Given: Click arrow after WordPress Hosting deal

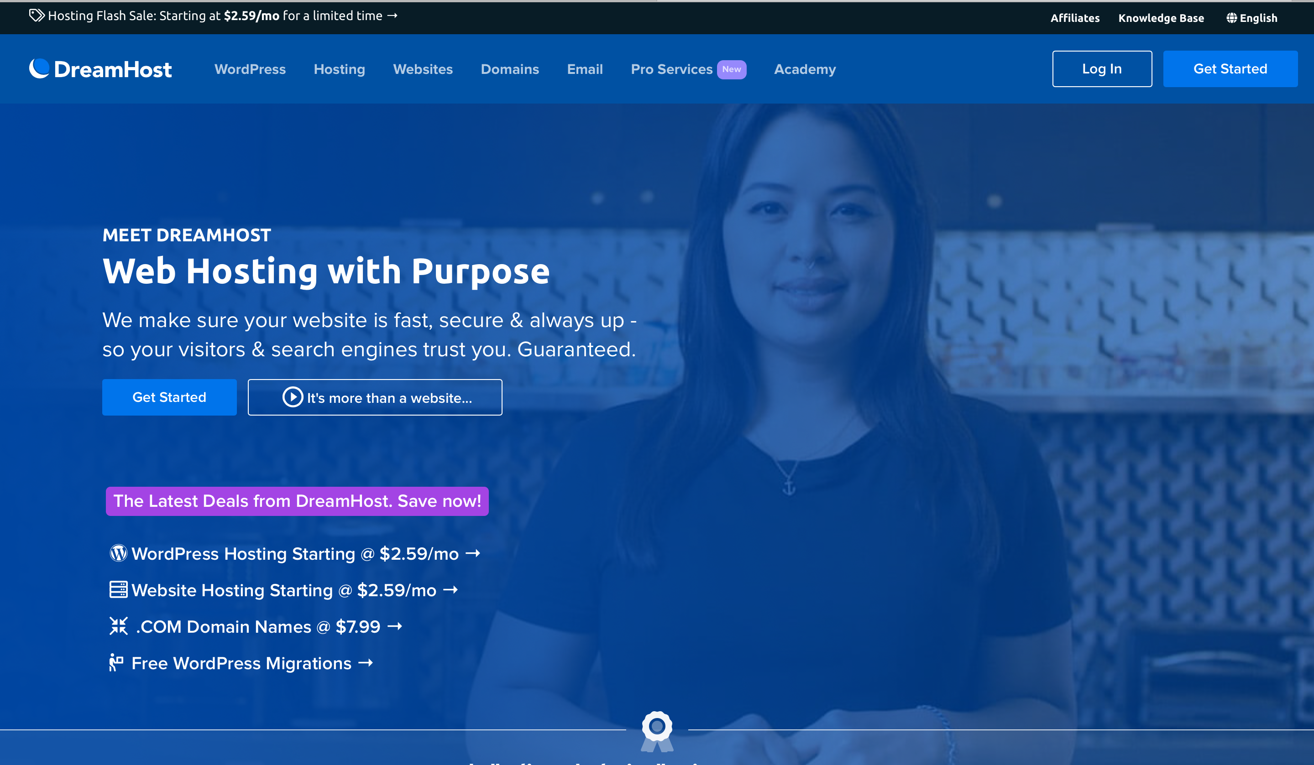Looking at the screenshot, I should tap(472, 553).
